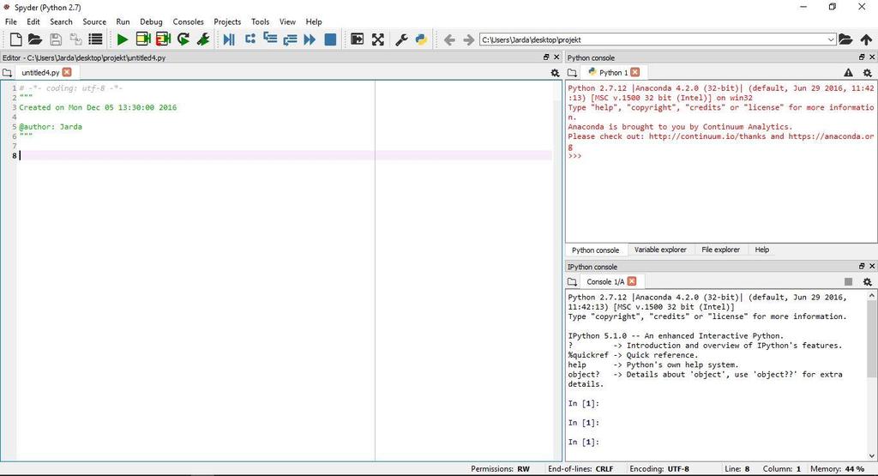Screen dimensions: 878x476
Task: Undock the Editor pane
Action: click(x=546, y=57)
